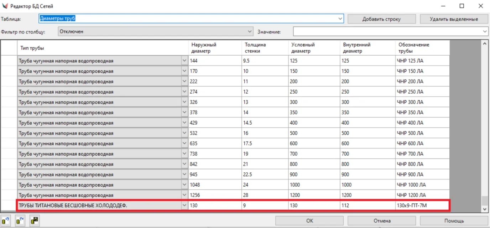Expand pipe type dropdown in ЧНР 700 ЛА row
The height and width of the screenshot is (228, 490).
tap(184, 154)
